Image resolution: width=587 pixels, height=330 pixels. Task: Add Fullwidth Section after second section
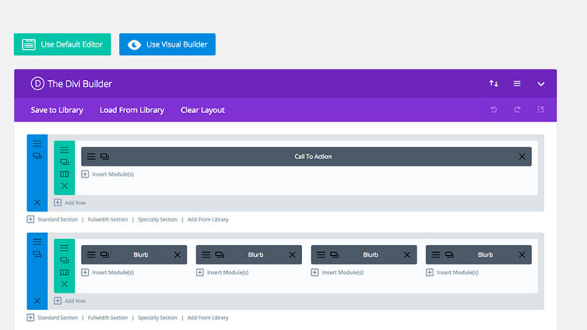(108, 318)
